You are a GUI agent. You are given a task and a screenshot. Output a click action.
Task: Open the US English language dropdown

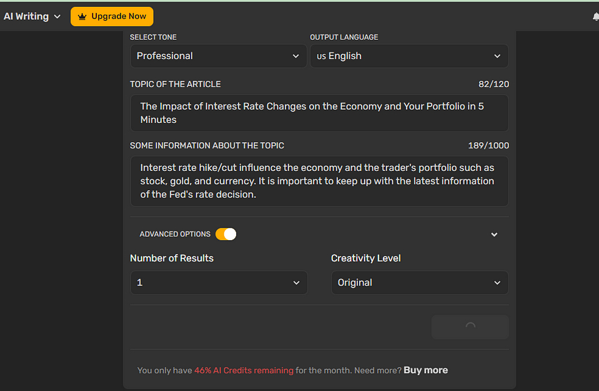408,56
